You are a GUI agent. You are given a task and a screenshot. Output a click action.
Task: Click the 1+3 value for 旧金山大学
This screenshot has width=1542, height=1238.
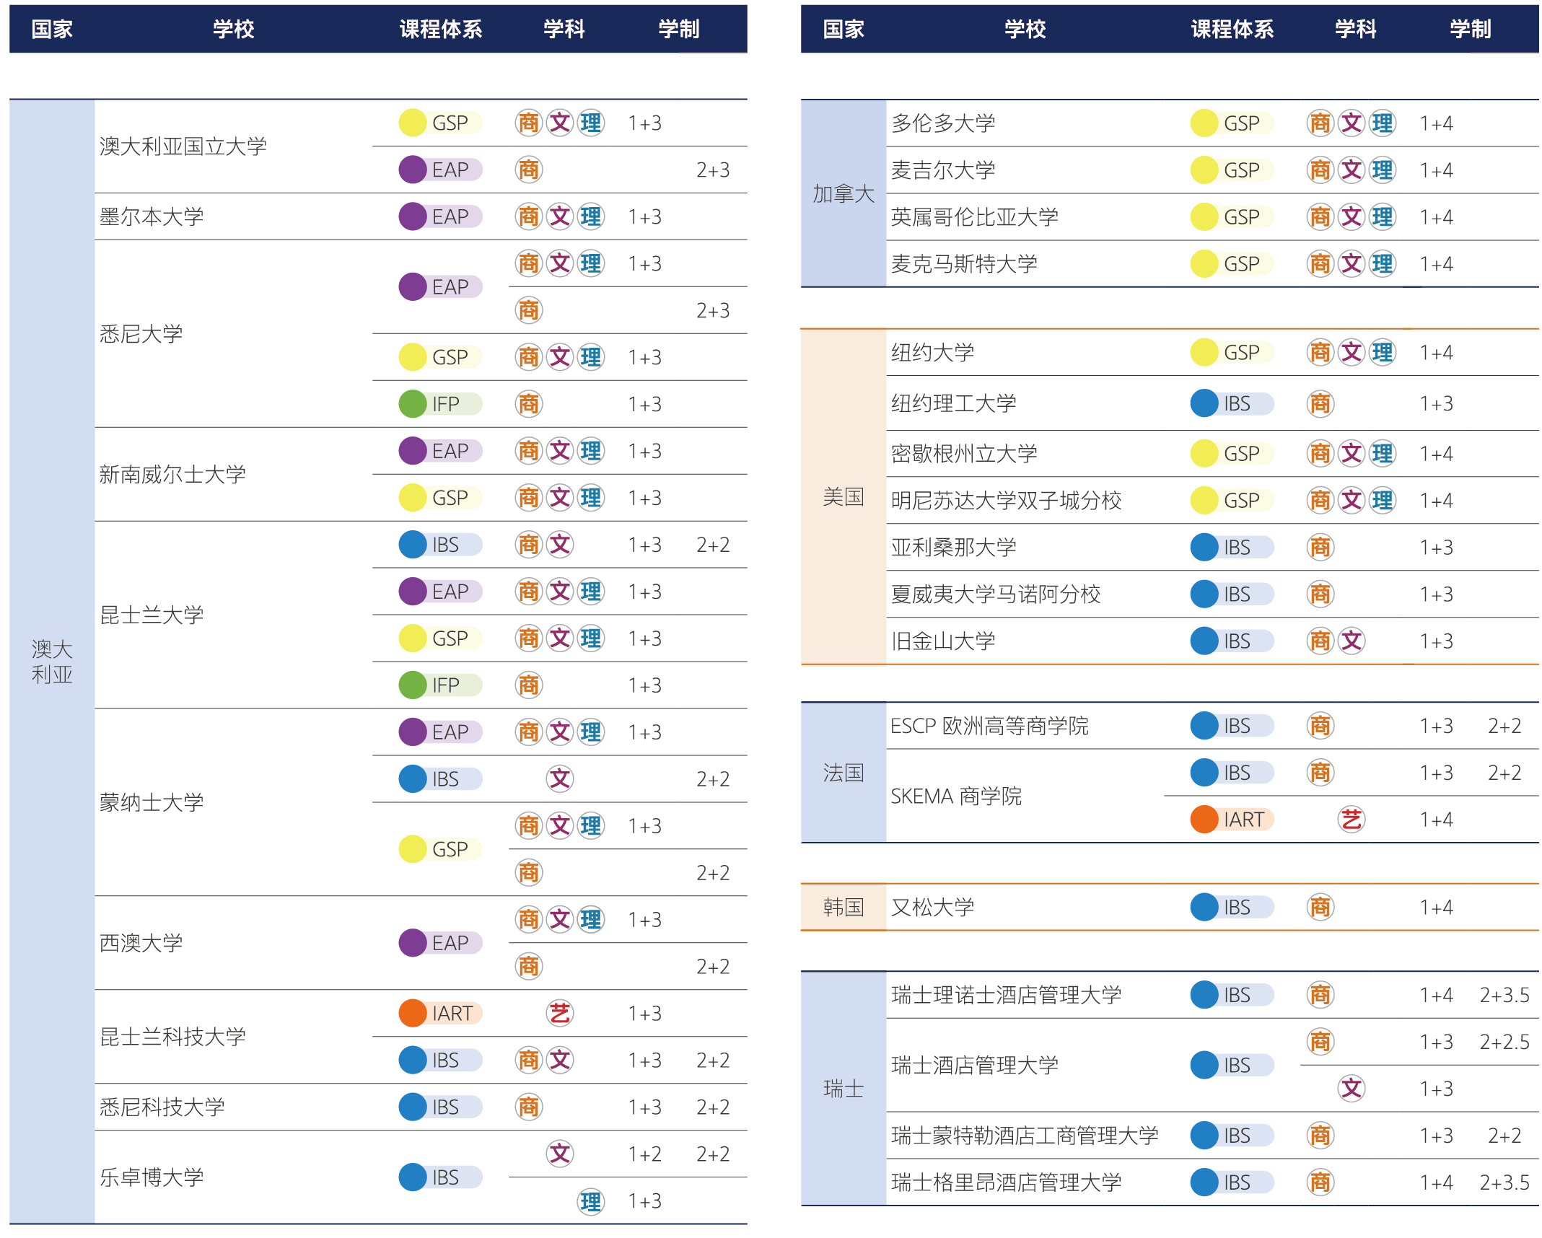(1436, 641)
